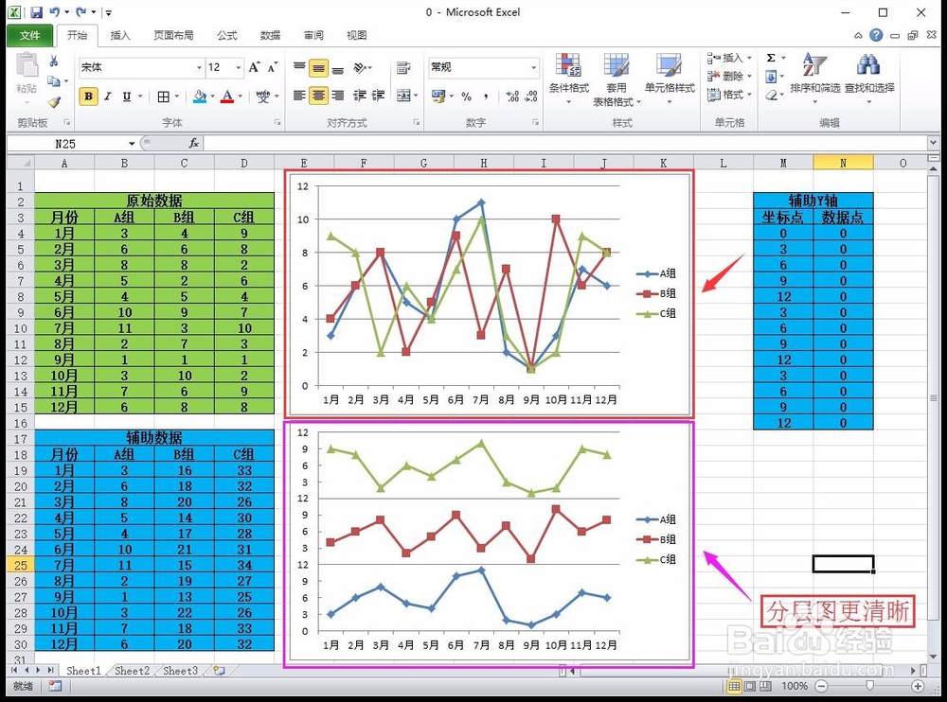Expand the formula bar
The height and width of the screenshot is (702, 947).
933,143
